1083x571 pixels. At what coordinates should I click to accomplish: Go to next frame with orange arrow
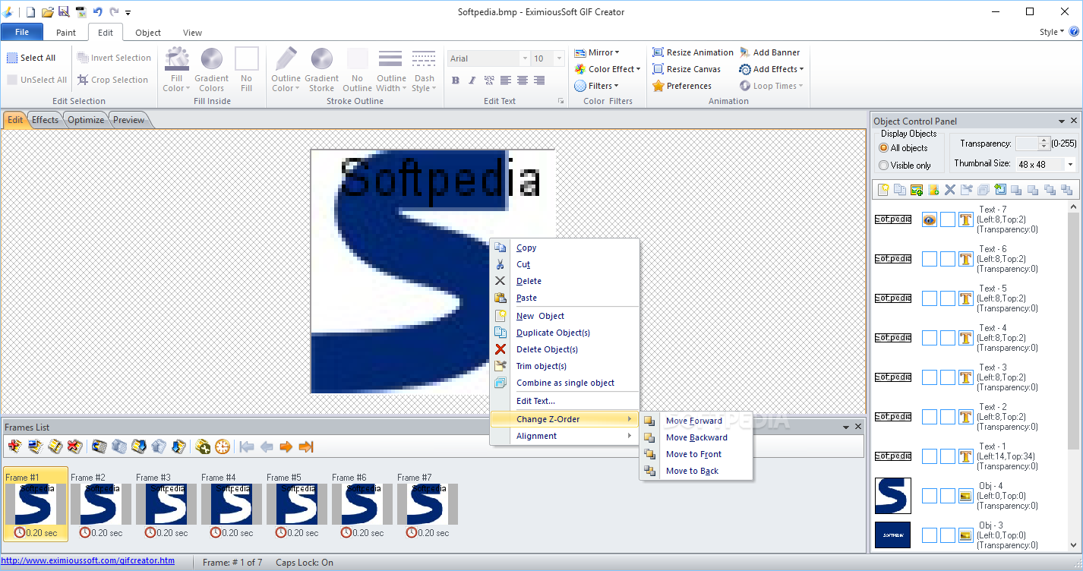pyautogui.click(x=286, y=446)
